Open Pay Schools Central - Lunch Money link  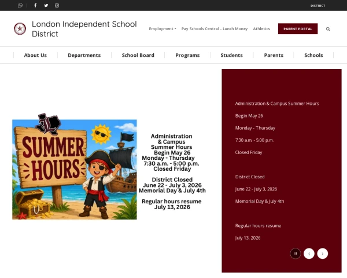click(215, 28)
